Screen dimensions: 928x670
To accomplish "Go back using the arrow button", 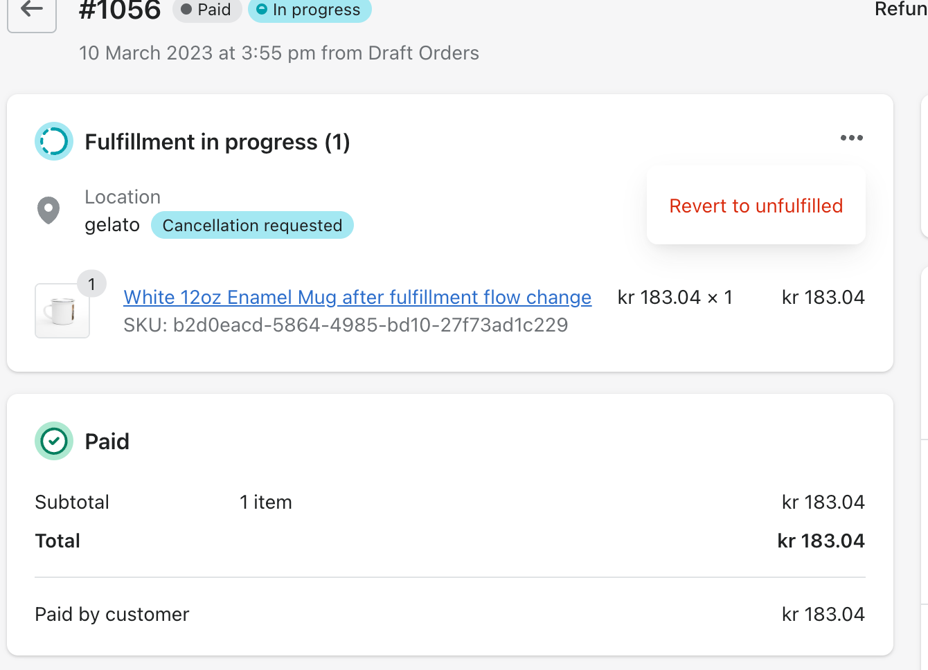I will coord(32,12).
